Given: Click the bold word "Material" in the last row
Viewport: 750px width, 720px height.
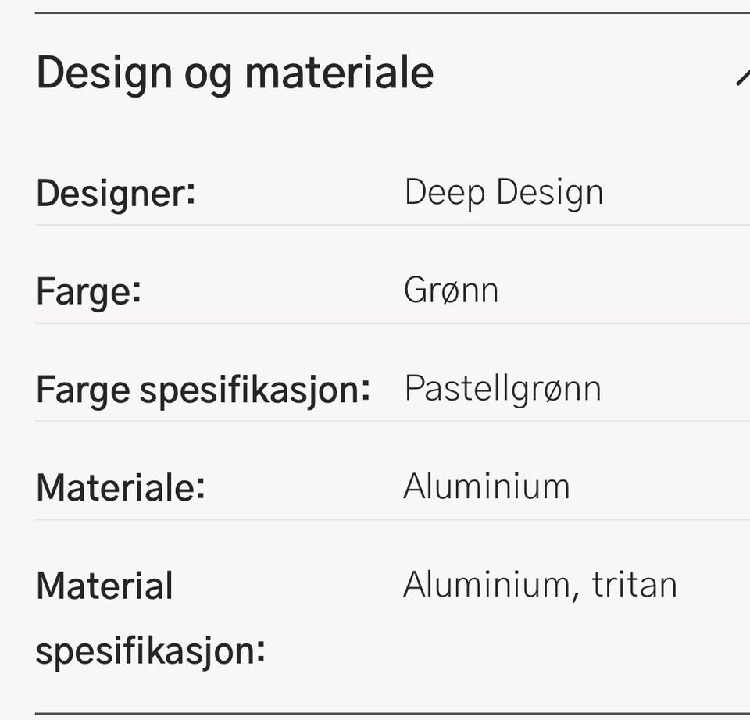Looking at the screenshot, I should coord(105,586).
